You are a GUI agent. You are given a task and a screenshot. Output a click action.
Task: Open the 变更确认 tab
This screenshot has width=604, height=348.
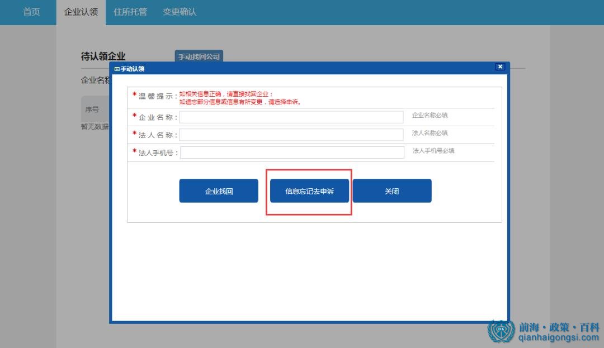[x=179, y=12]
